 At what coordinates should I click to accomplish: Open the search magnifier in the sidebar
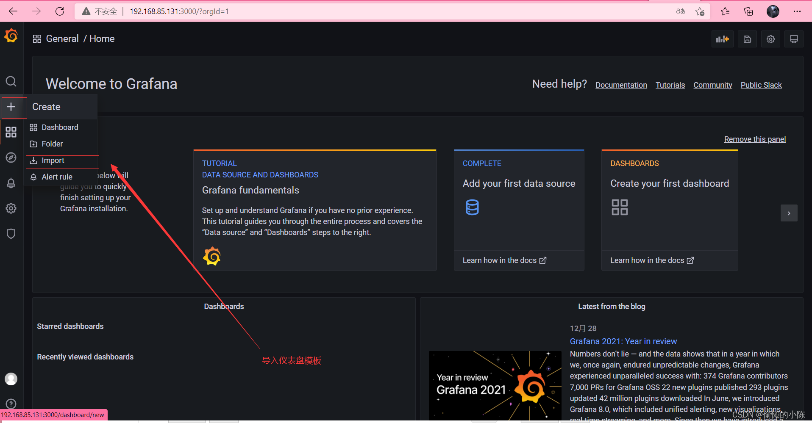tap(11, 81)
